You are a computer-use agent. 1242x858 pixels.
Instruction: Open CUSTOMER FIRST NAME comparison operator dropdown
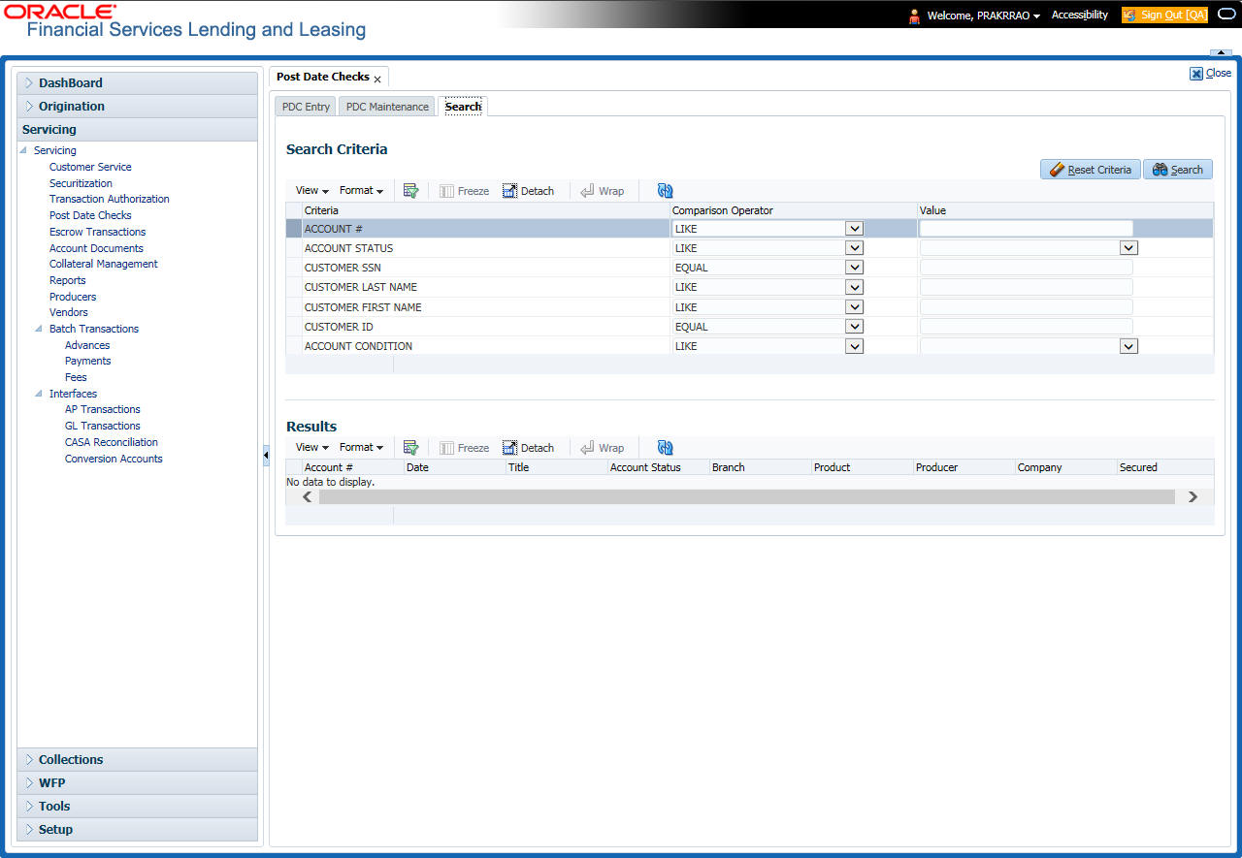pos(854,307)
